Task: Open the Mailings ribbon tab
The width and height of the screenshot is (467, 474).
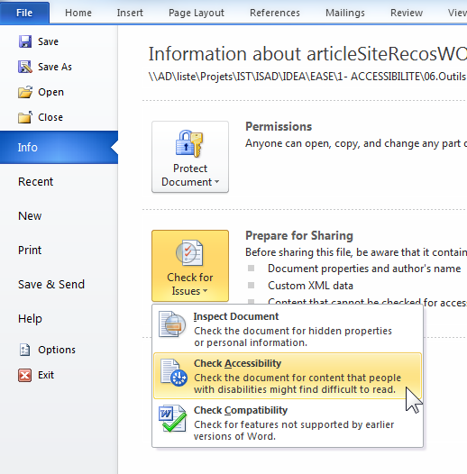Action: [345, 13]
